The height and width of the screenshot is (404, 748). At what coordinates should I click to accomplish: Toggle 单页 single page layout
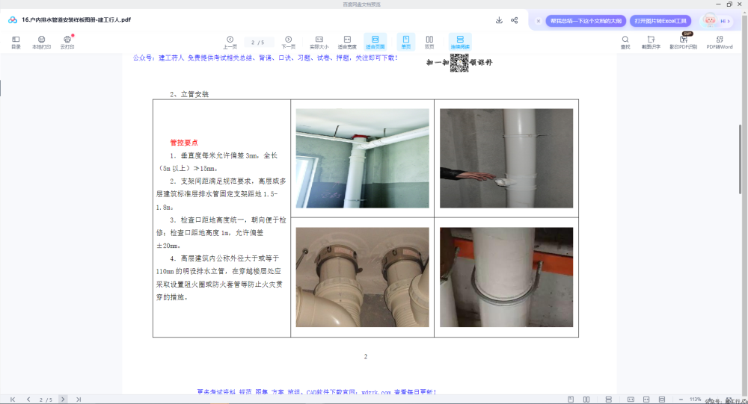coord(406,42)
